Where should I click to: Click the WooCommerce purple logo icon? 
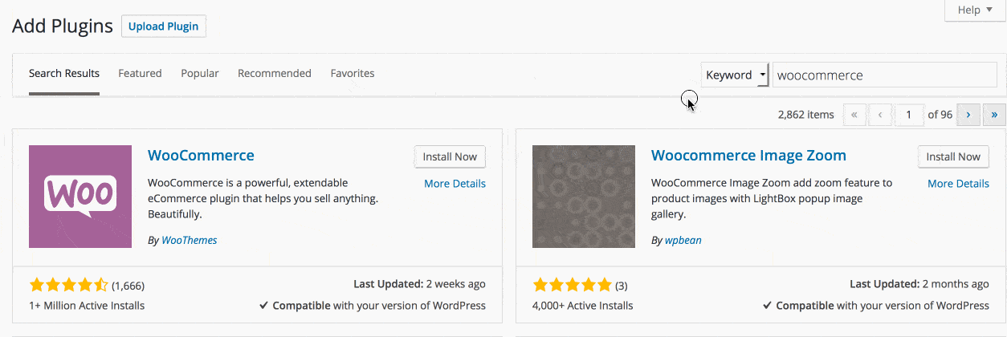coord(80,197)
